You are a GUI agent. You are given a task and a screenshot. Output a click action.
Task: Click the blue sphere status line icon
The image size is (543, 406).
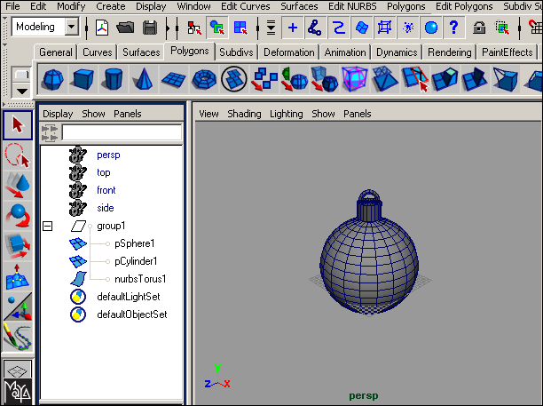coord(431,28)
